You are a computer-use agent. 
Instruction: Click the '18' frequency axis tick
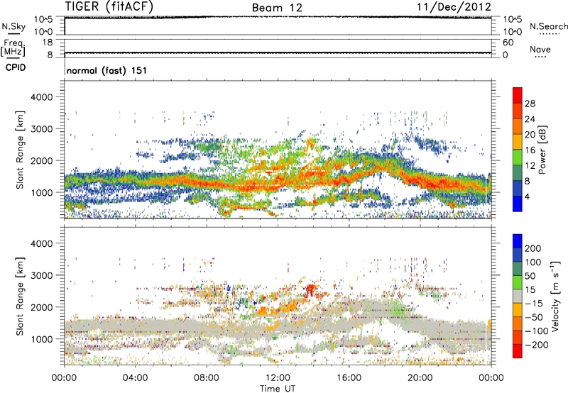[48, 43]
